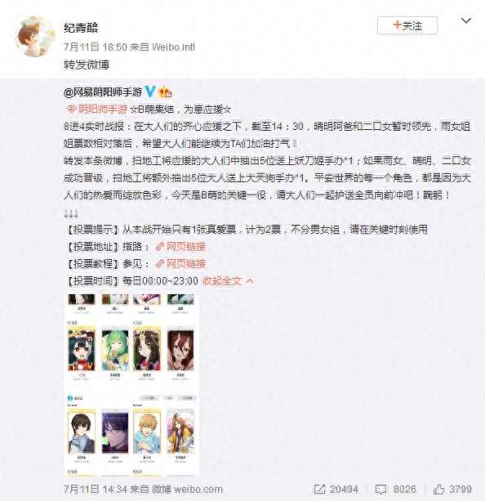Image resolution: width=485 pixels, height=501 pixels.
Task: Click the blue verified V badge
Action: click(x=150, y=92)
